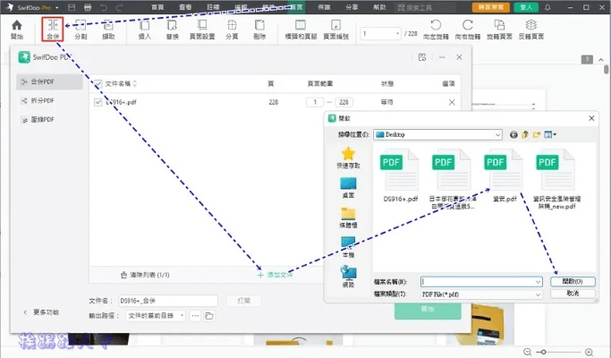Click the orange purchase button

point(490,7)
